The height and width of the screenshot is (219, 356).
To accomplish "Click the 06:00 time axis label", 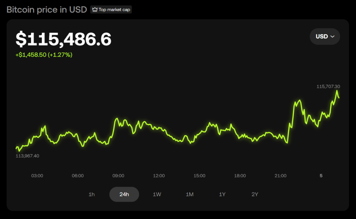I will (78, 176).
